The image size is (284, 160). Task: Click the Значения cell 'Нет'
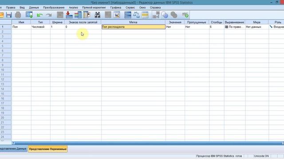click(x=175, y=27)
